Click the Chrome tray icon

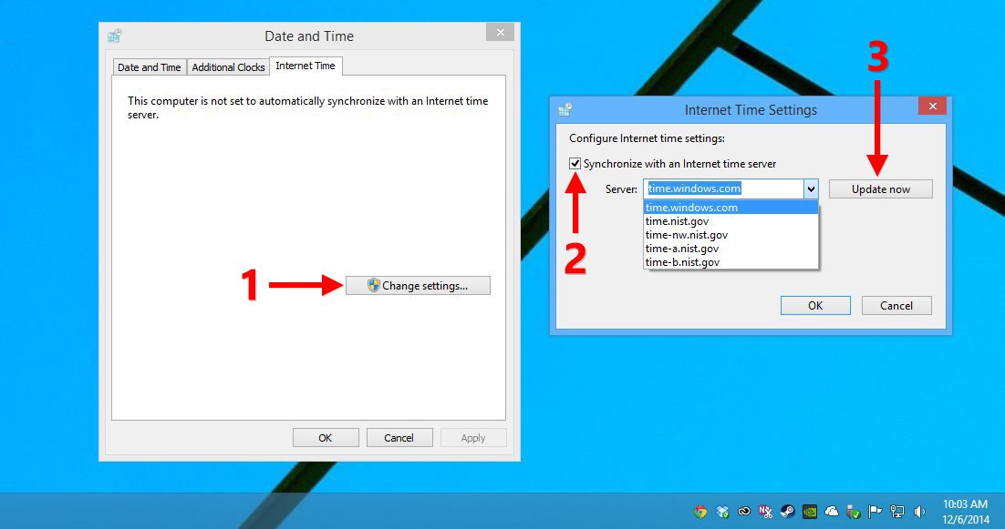pos(700,511)
